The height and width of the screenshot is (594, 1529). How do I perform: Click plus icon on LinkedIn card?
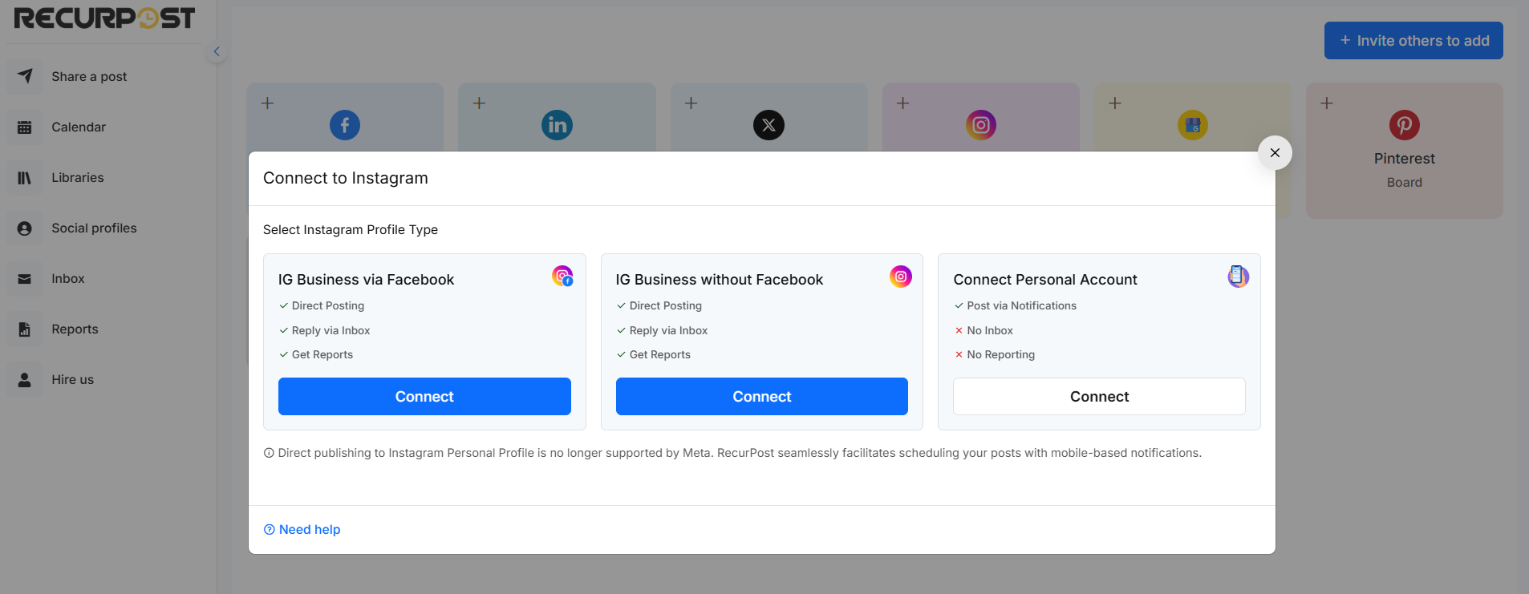pos(479,103)
